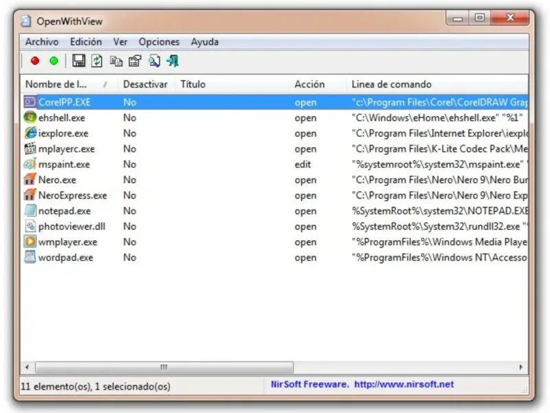The image size is (550, 413).
Task: Select the ehshell.exe row name
Action: 62,118
